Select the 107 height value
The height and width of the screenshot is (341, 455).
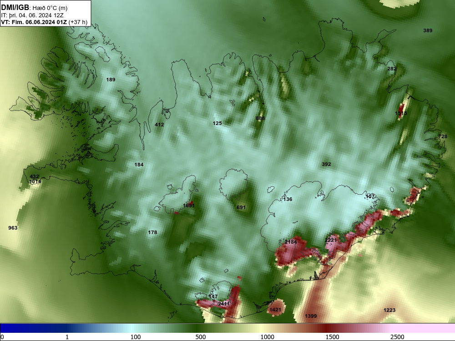(x=370, y=196)
